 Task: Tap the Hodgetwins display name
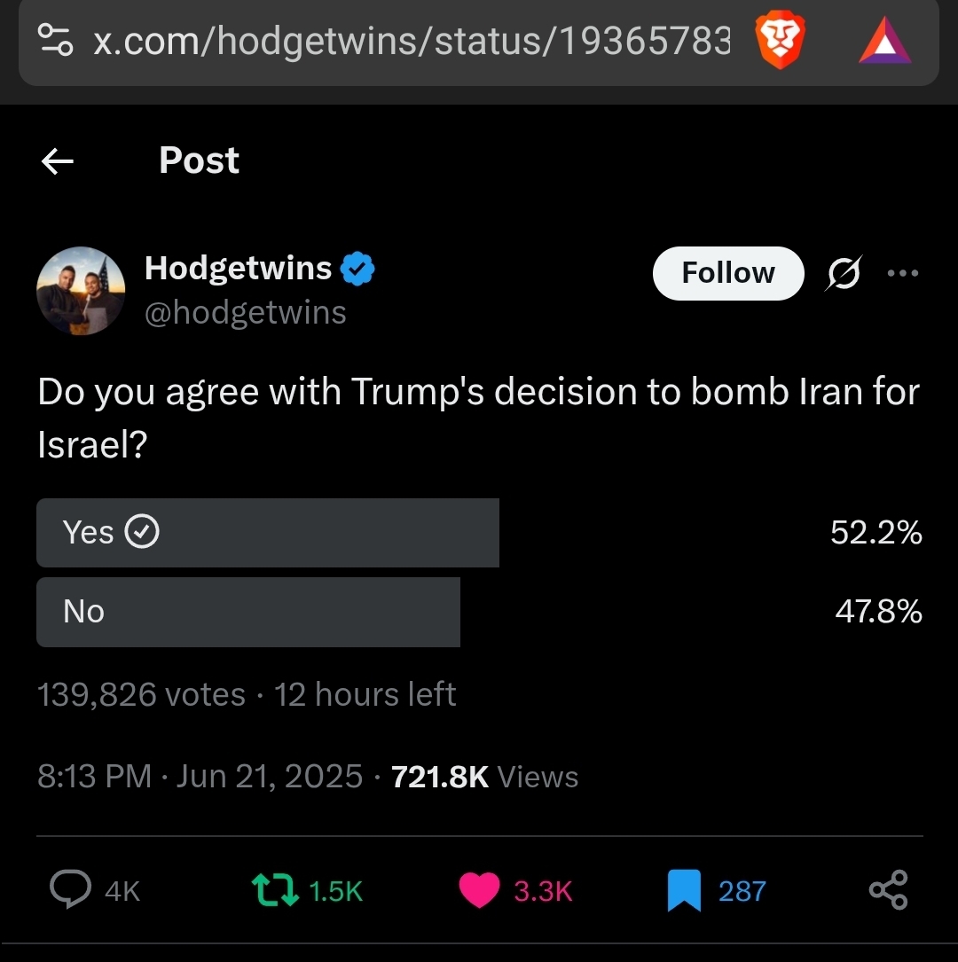pyautogui.click(x=238, y=268)
